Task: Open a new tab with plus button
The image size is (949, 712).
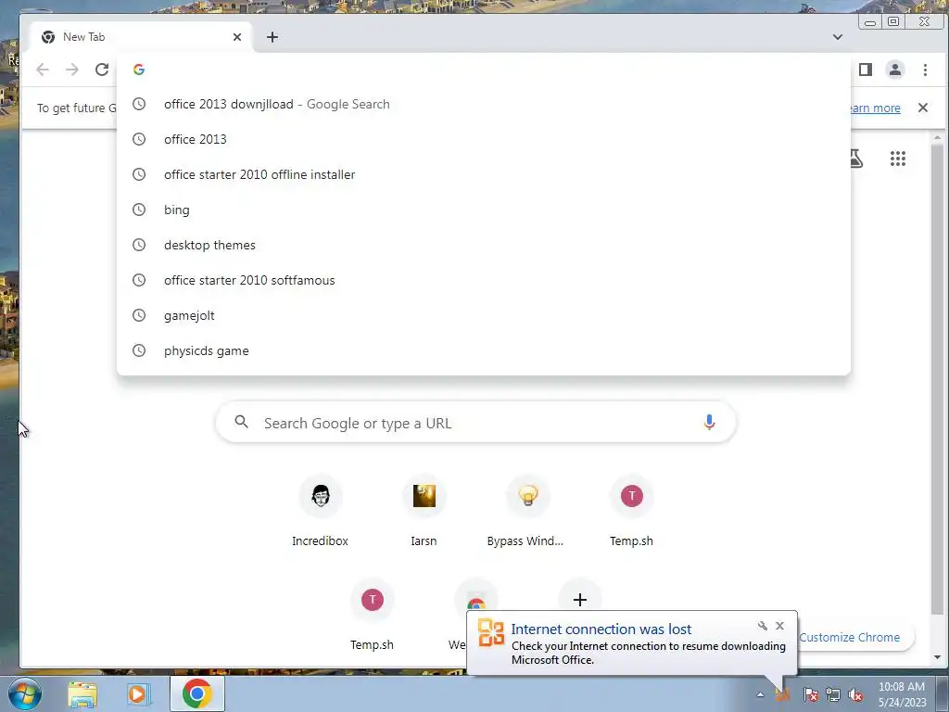Action: point(272,37)
